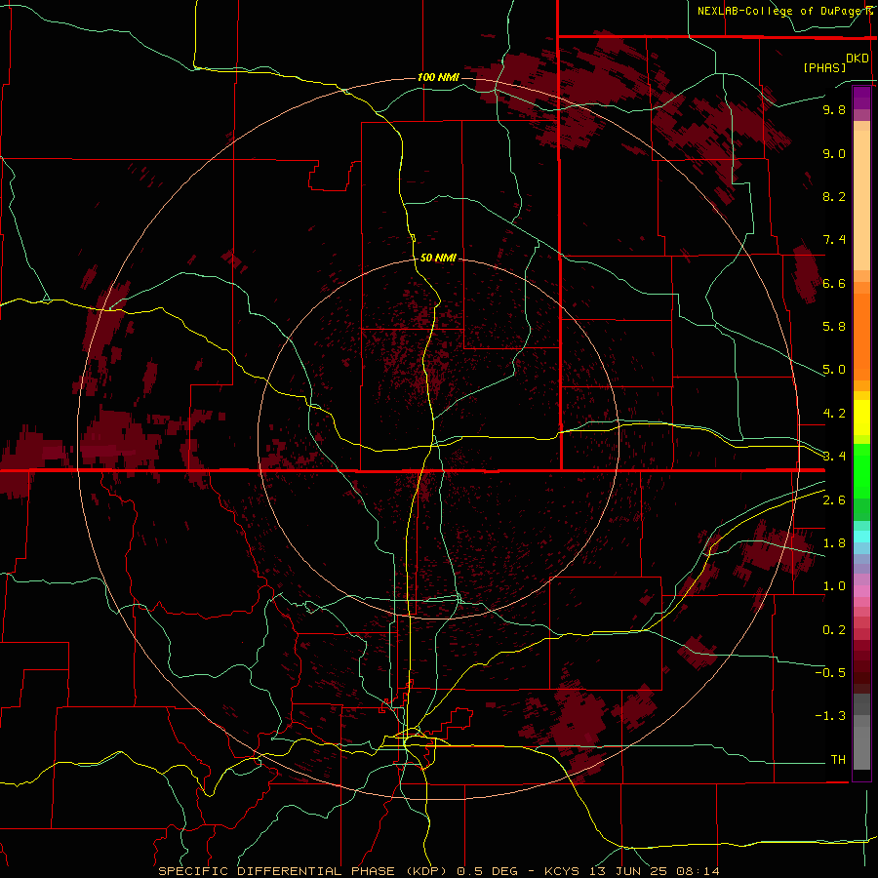The height and width of the screenshot is (878, 878).
Task: Click the 8.2 legend value
Action: pyautogui.click(x=834, y=196)
